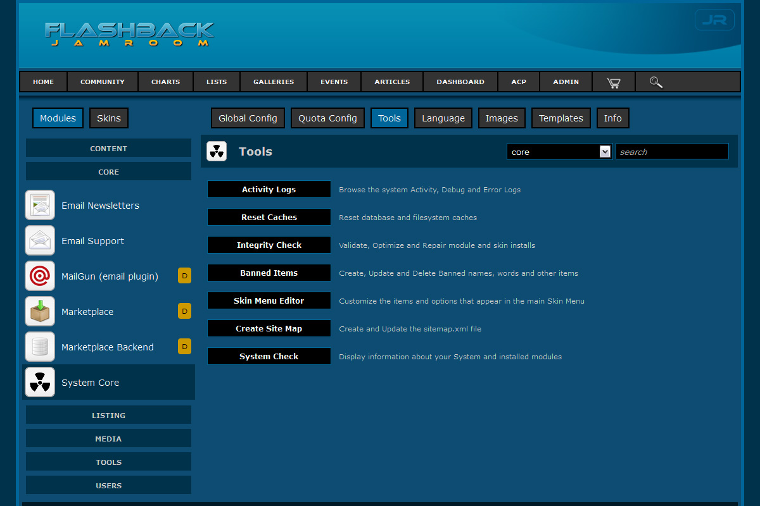Click the shopping cart icon
Image resolution: width=760 pixels, height=506 pixels.
click(x=612, y=82)
